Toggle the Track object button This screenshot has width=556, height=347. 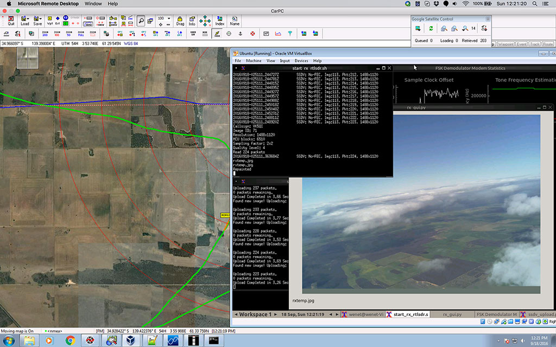(535, 44)
